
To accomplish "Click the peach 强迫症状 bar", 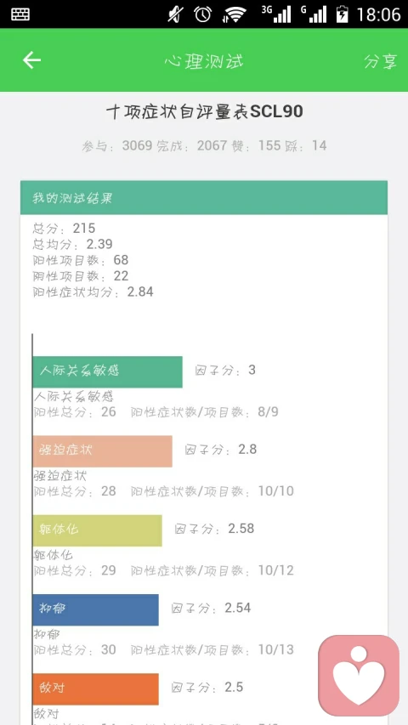I will 102,450.
